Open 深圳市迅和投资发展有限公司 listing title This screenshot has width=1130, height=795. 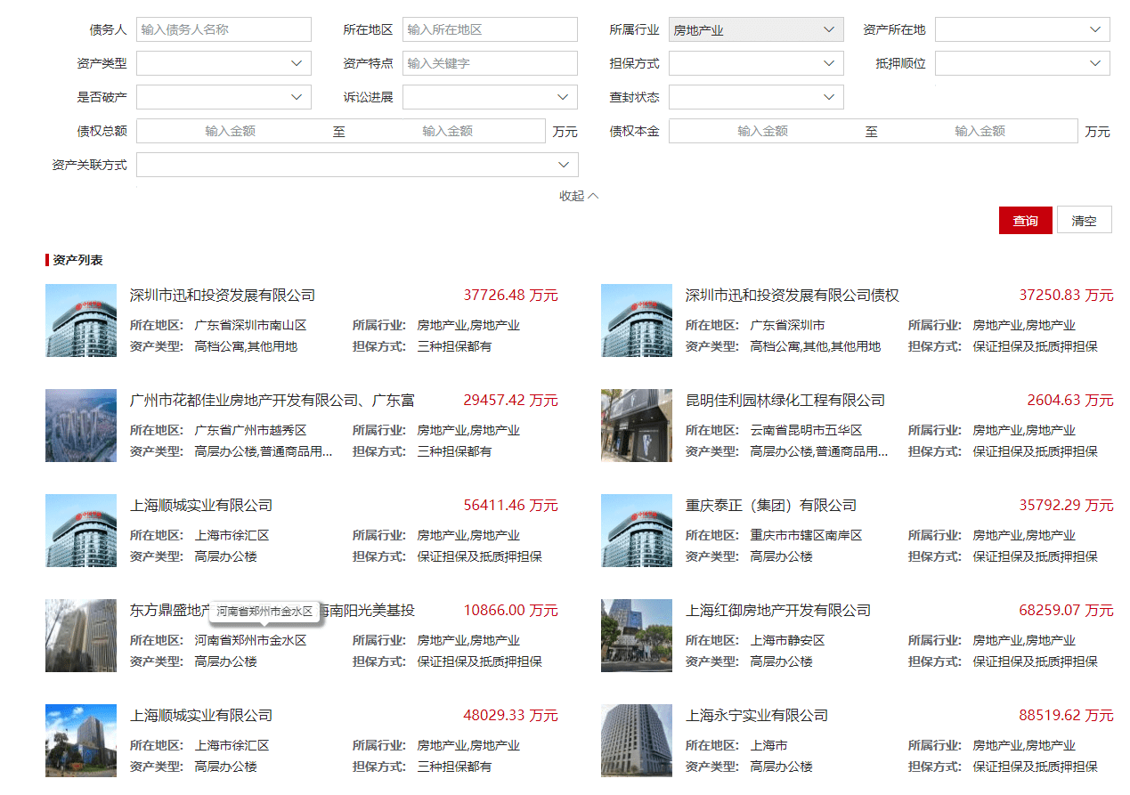[223, 296]
